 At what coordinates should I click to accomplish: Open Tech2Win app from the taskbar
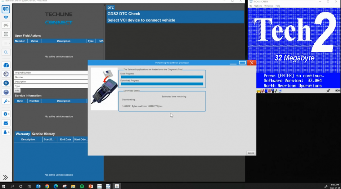point(108,186)
